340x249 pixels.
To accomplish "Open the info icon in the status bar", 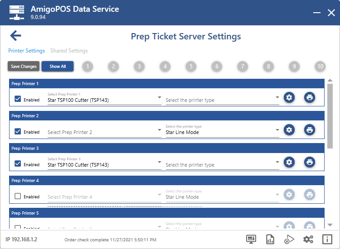I will tap(327, 239).
